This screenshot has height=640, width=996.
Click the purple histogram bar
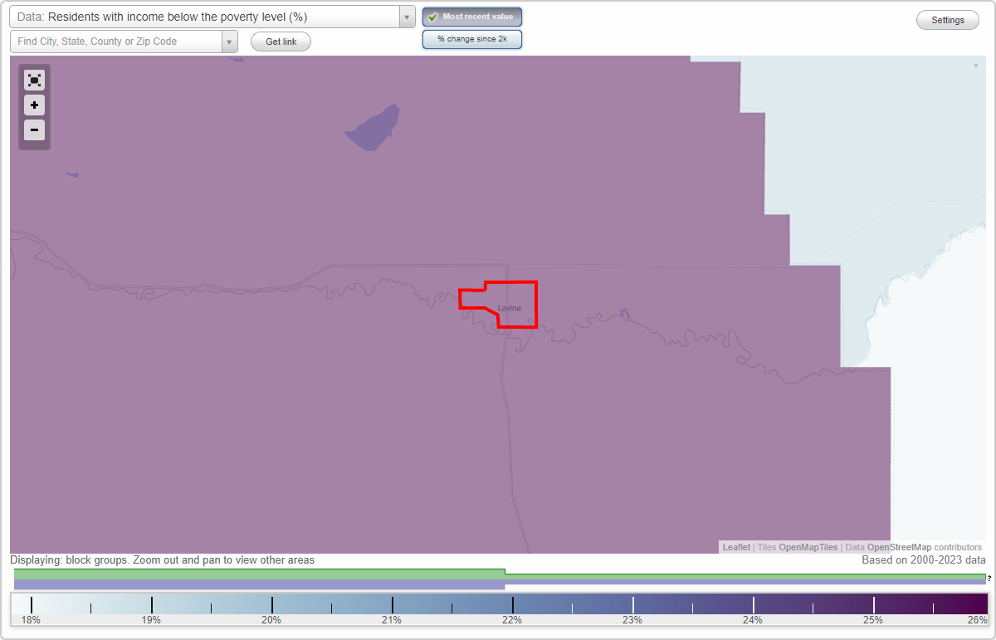259,584
